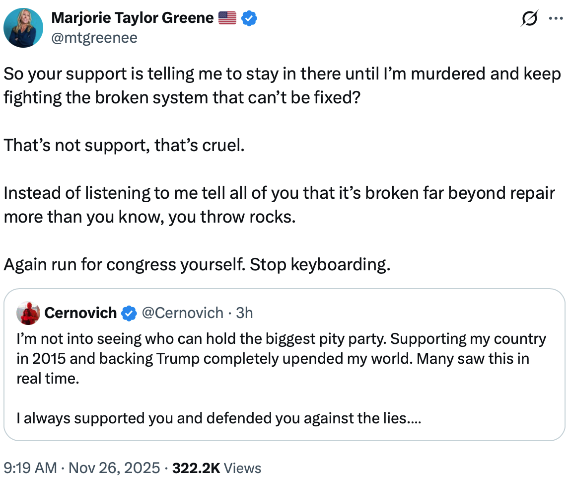570x481 pixels.
Task: Open the three-dot more options menu
Action: (555, 19)
